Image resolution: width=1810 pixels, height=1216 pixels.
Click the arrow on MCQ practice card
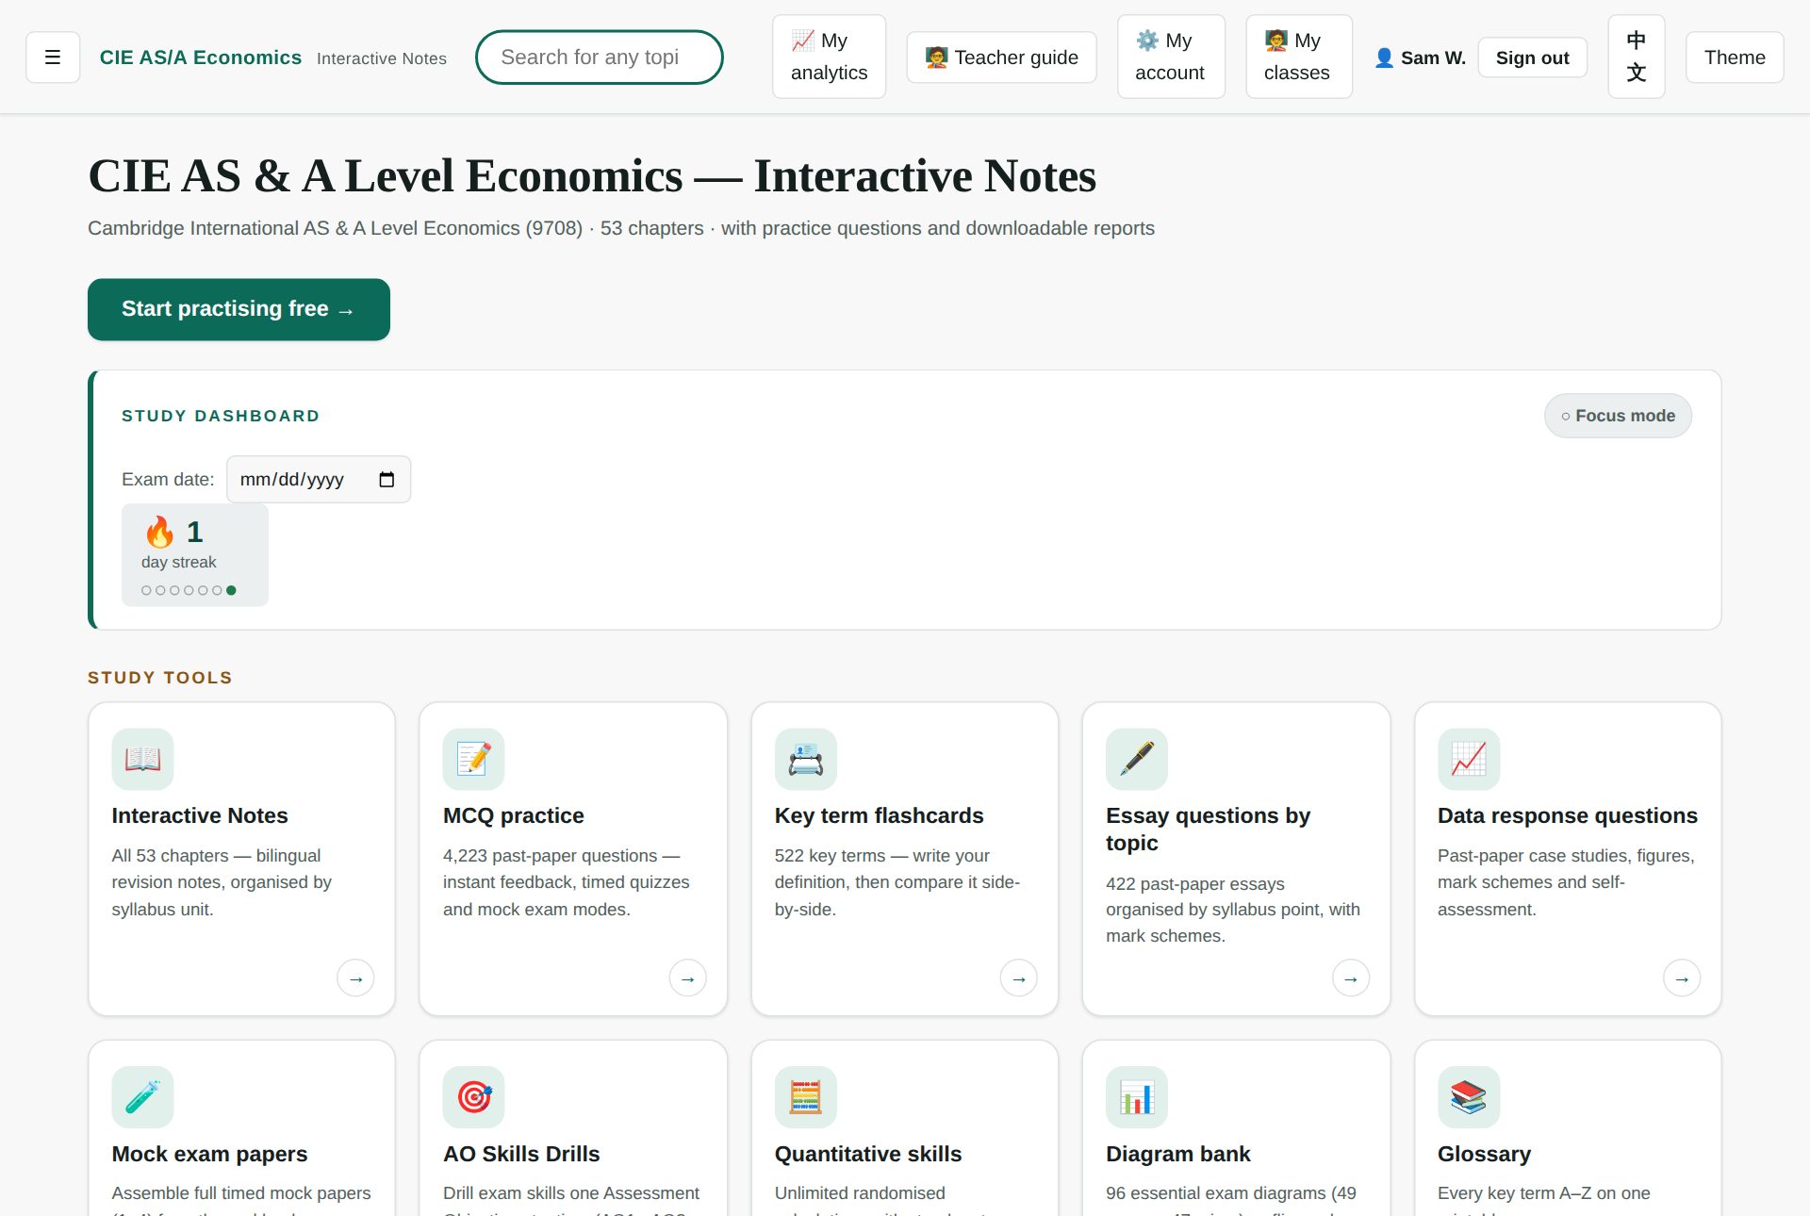coord(687,978)
